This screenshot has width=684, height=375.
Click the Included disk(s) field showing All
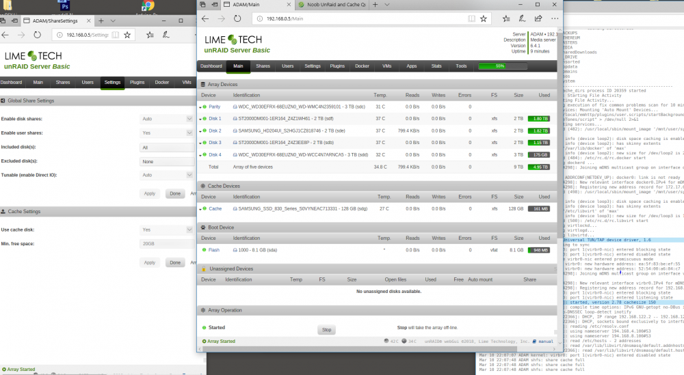[x=167, y=148]
